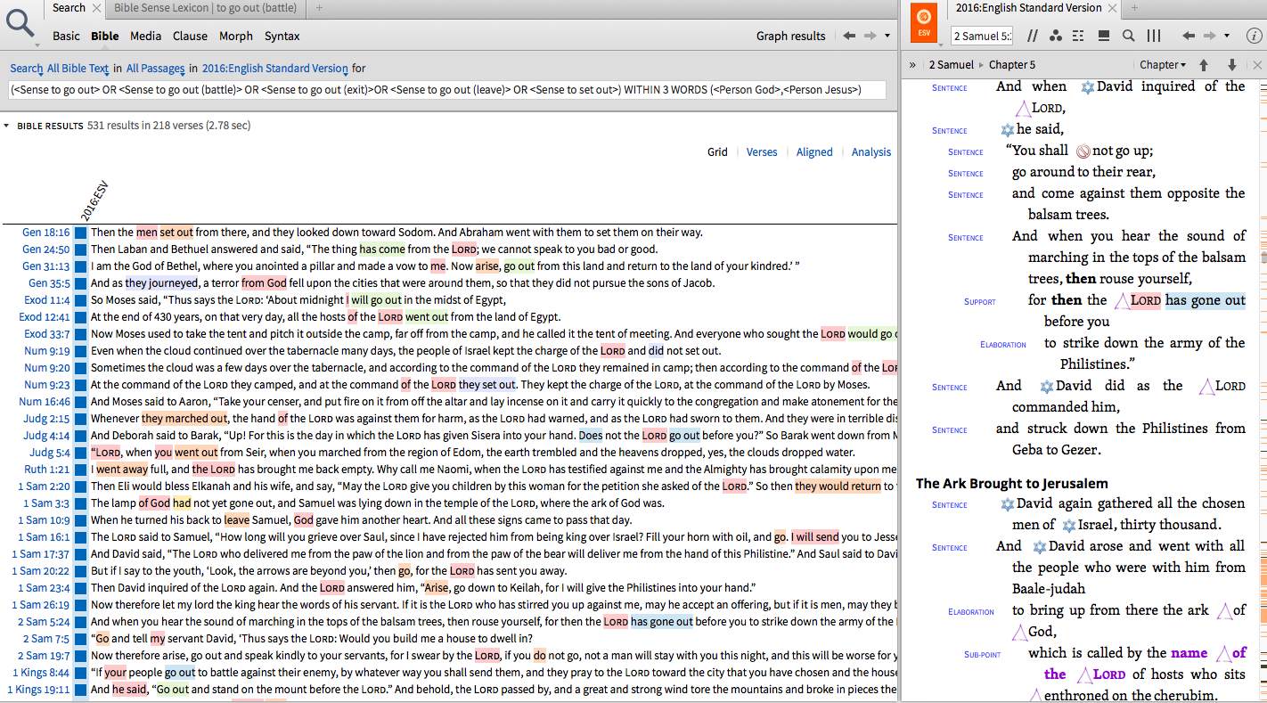Click the triangle icon before 'LORD has gone out'
This screenshot has width=1267, height=703.
click(1123, 300)
